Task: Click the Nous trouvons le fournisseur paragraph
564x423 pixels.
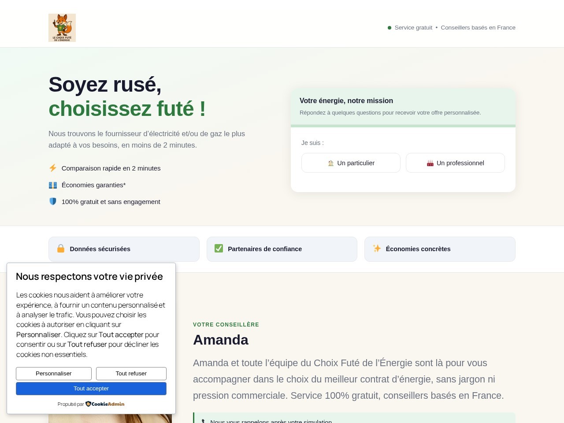Action: (147, 139)
